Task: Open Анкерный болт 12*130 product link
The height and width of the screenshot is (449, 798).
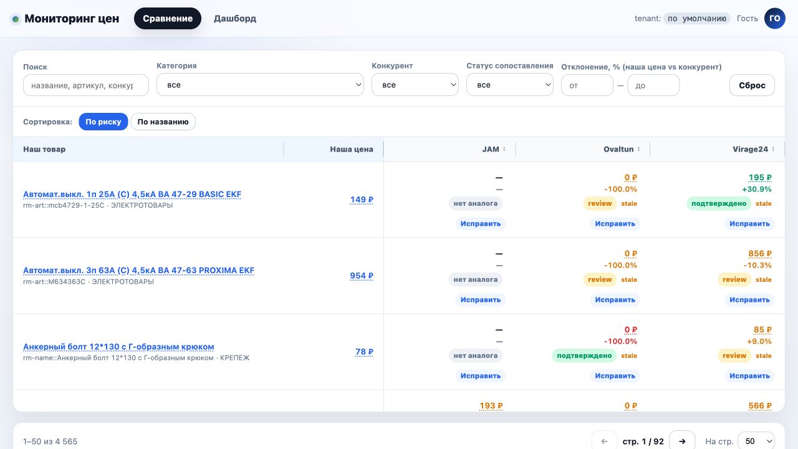Action: [118, 347]
